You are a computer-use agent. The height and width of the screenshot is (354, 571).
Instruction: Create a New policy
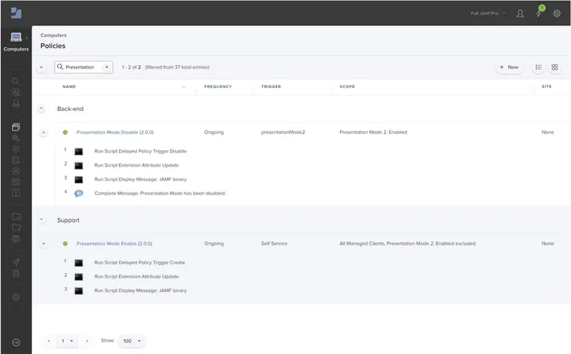point(510,67)
